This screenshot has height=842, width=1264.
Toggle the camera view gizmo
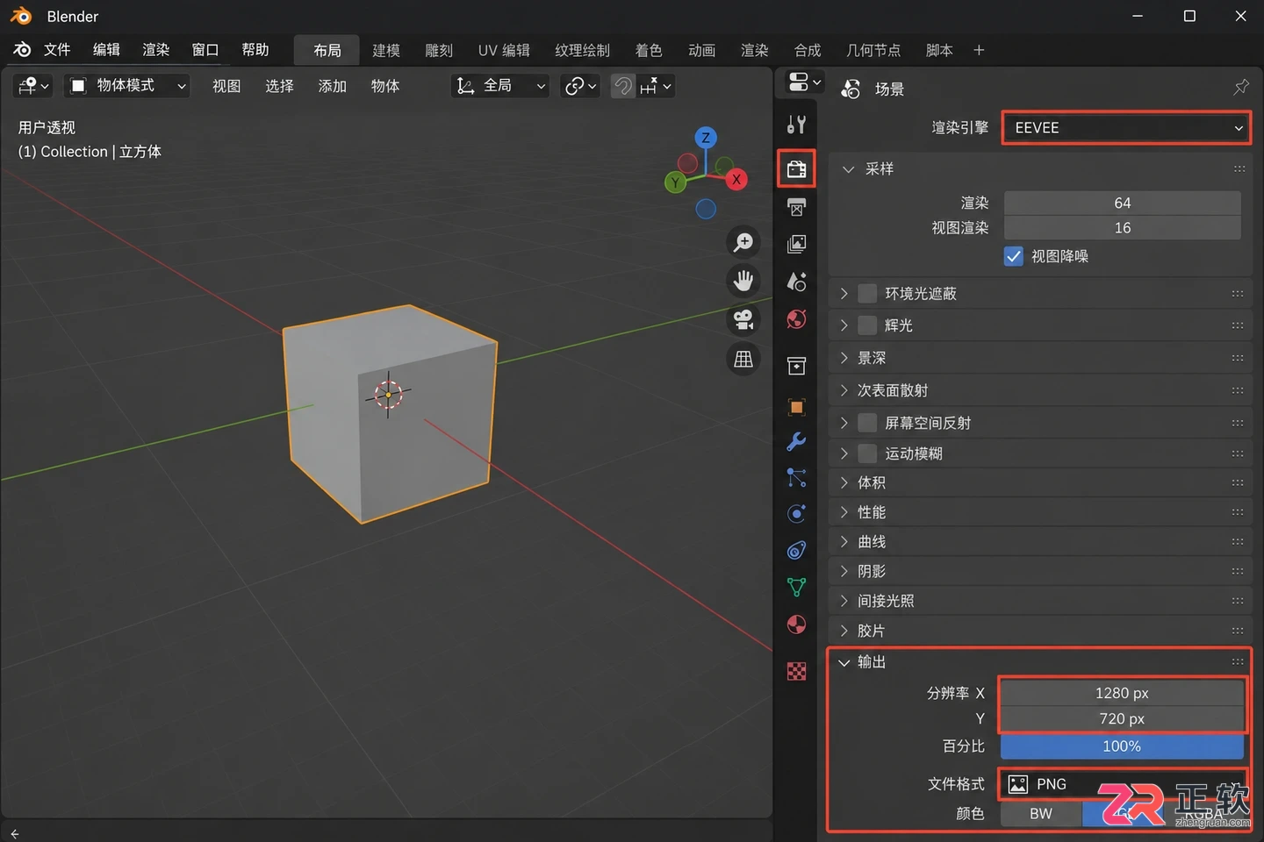[x=743, y=319]
